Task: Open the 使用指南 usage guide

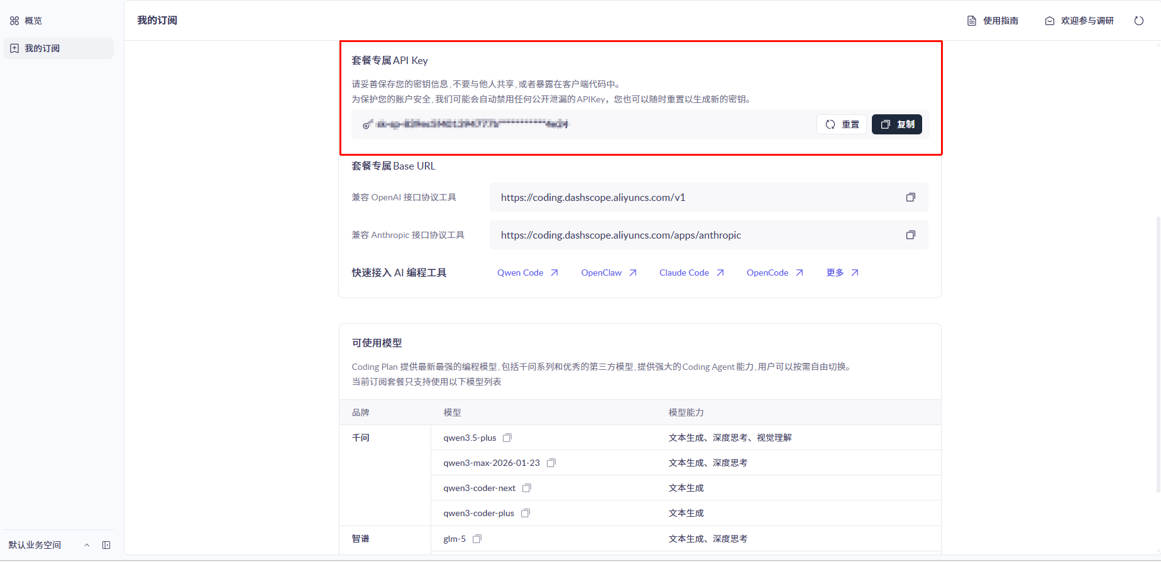Action: click(x=993, y=21)
